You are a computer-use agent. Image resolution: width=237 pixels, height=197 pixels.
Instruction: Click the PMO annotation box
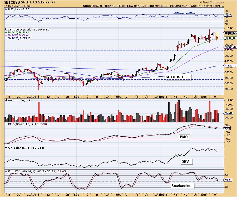click(184, 137)
